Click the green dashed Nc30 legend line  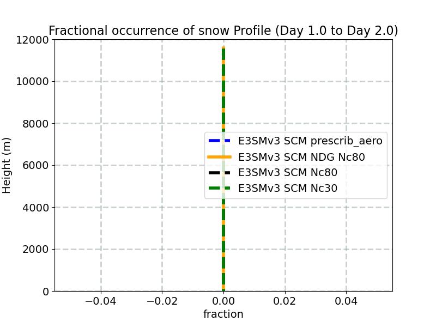pos(220,188)
